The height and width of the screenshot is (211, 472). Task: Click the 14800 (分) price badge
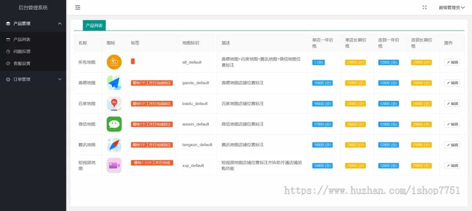coord(323,166)
